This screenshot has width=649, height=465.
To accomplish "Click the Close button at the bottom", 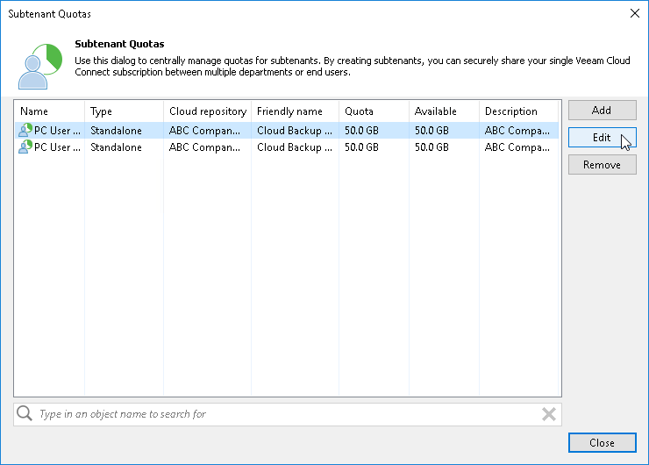I will click(x=602, y=443).
